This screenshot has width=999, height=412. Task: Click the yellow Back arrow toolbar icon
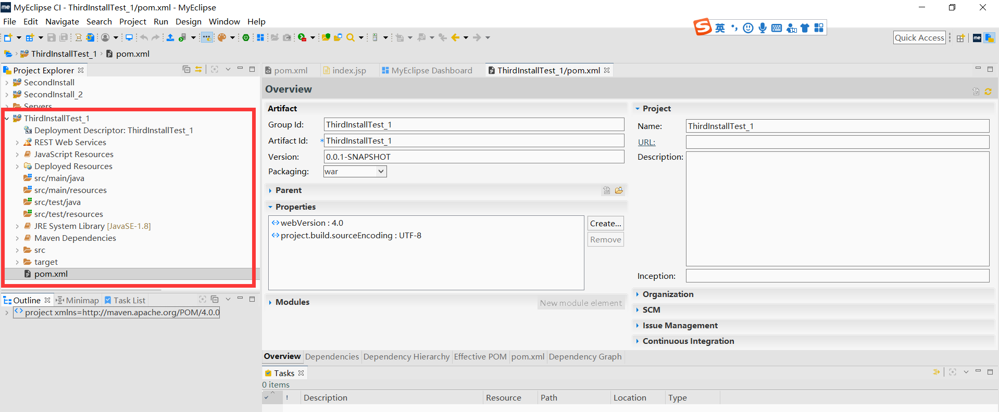(x=455, y=37)
